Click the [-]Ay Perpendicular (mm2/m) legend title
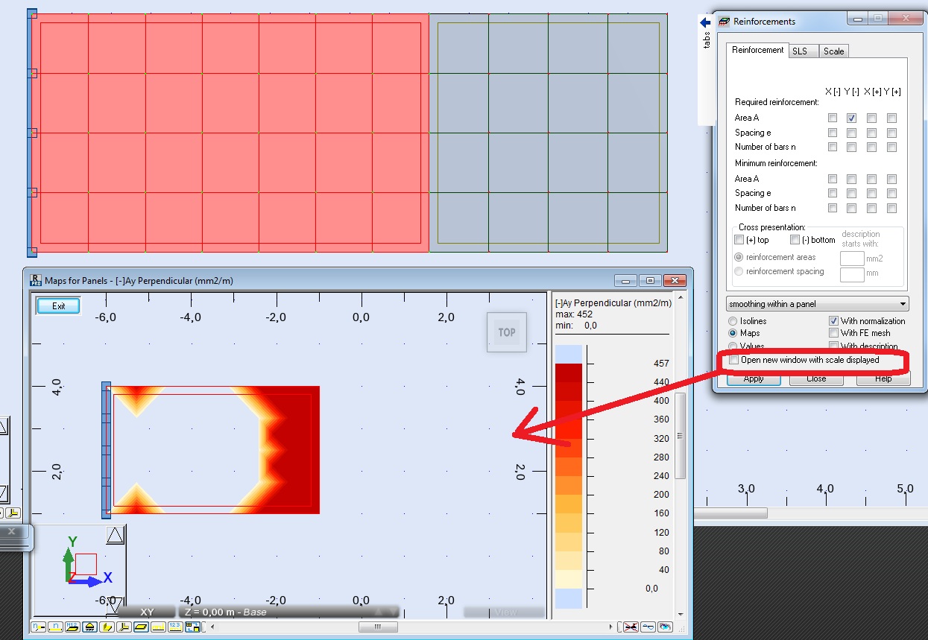928x640 pixels. tap(613, 302)
